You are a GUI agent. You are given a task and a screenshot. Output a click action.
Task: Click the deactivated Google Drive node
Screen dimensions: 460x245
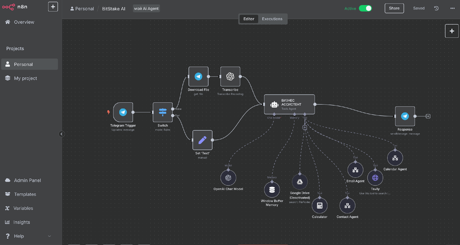point(300,182)
